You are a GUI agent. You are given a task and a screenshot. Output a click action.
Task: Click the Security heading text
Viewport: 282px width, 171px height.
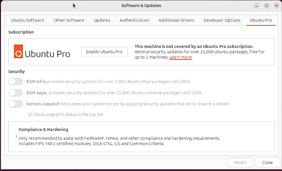click(16, 71)
